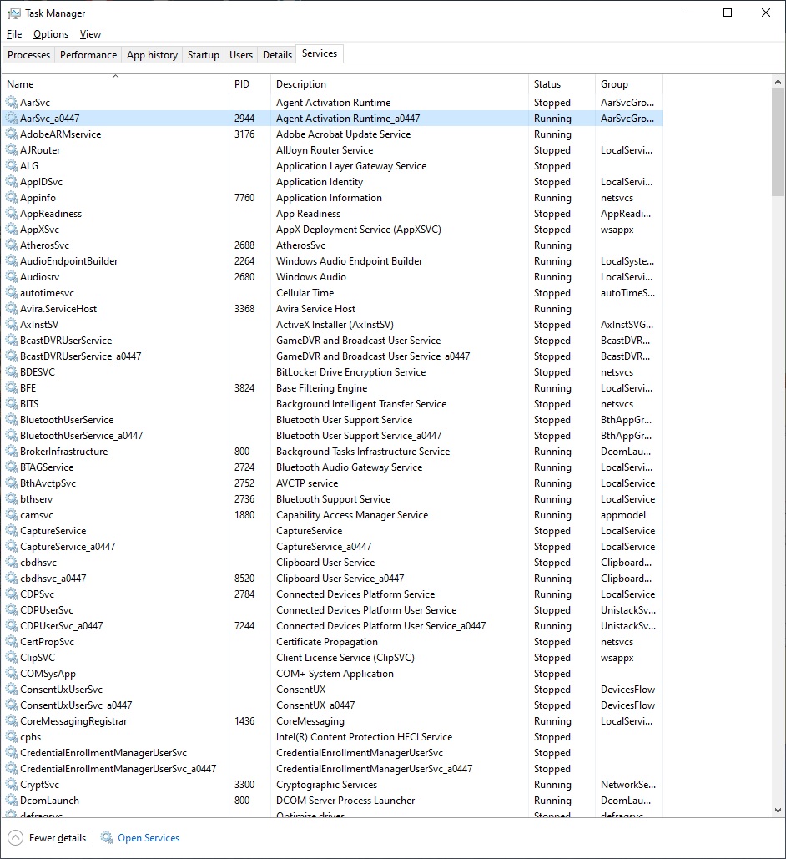Select the AudioEndpointBuilder row name
Viewport: 786px width, 859px height.
(69, 261)
